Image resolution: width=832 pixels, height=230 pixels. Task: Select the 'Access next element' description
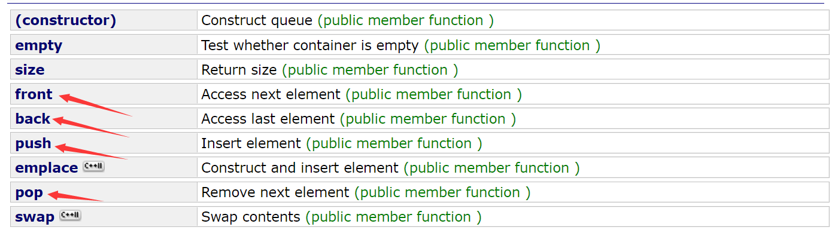[x=271, y=94]
